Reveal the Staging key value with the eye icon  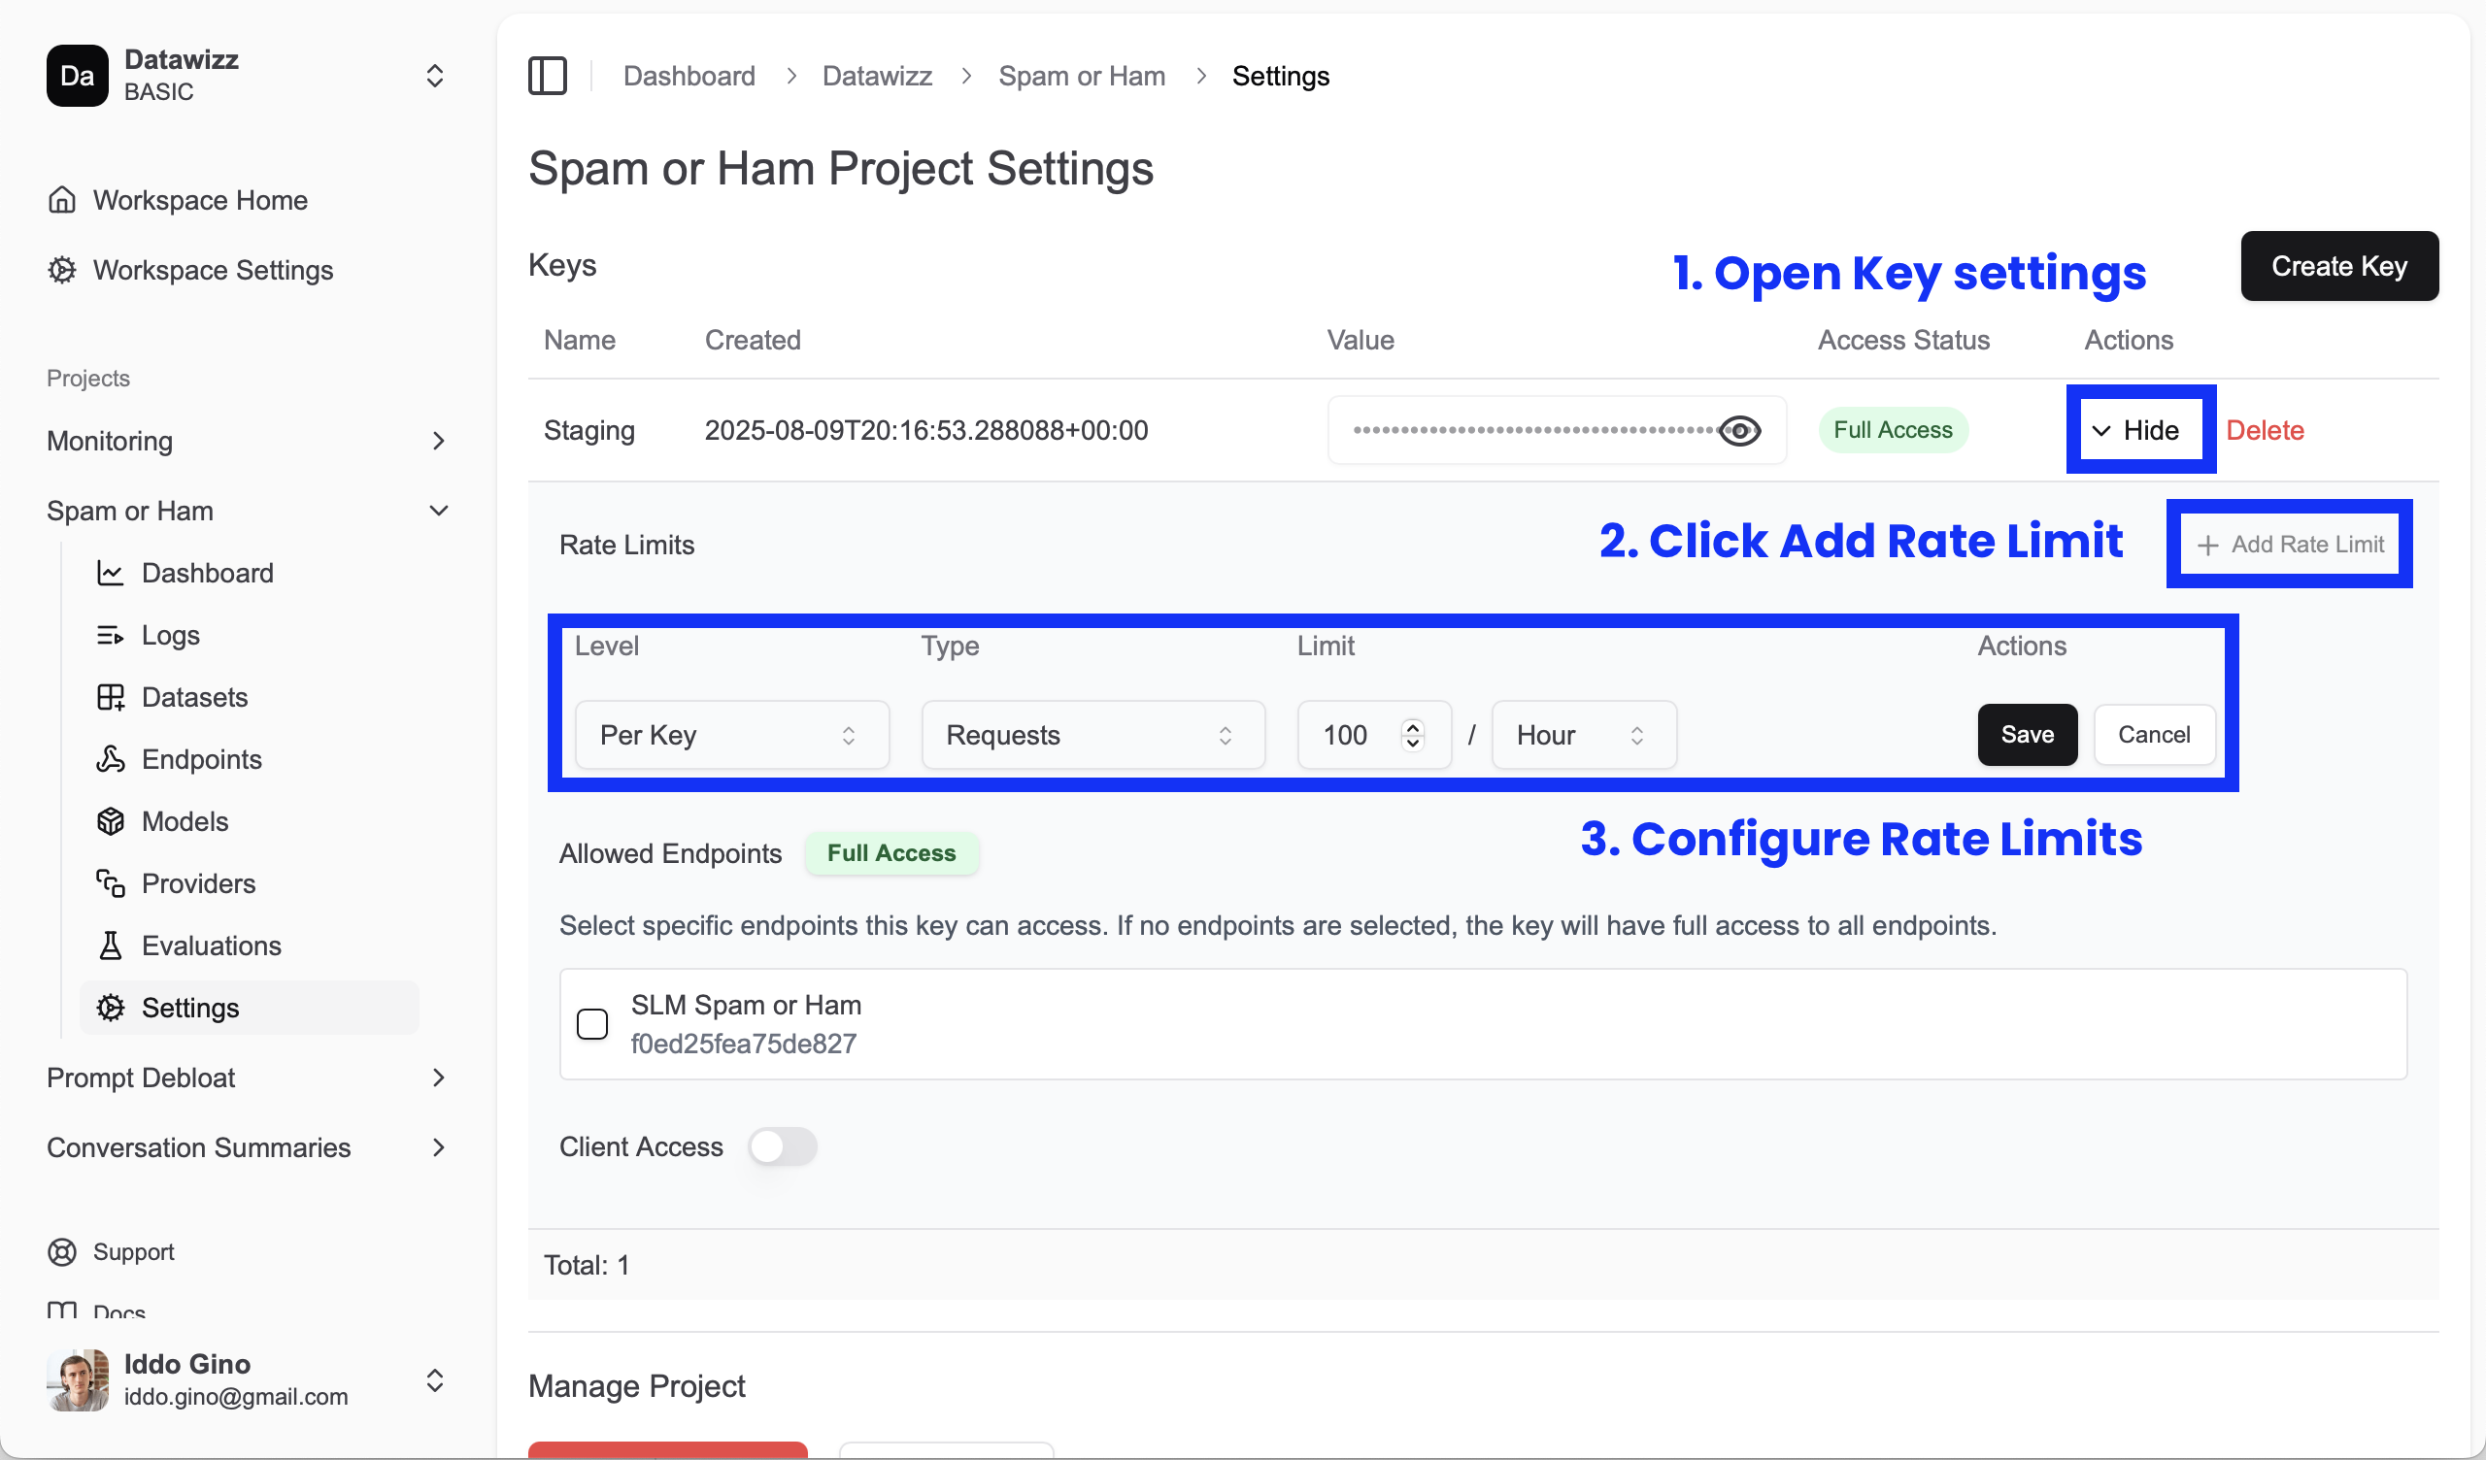pos(1739,430)
